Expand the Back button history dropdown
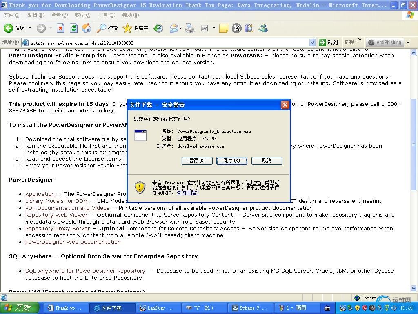 (x=30, y=28)
